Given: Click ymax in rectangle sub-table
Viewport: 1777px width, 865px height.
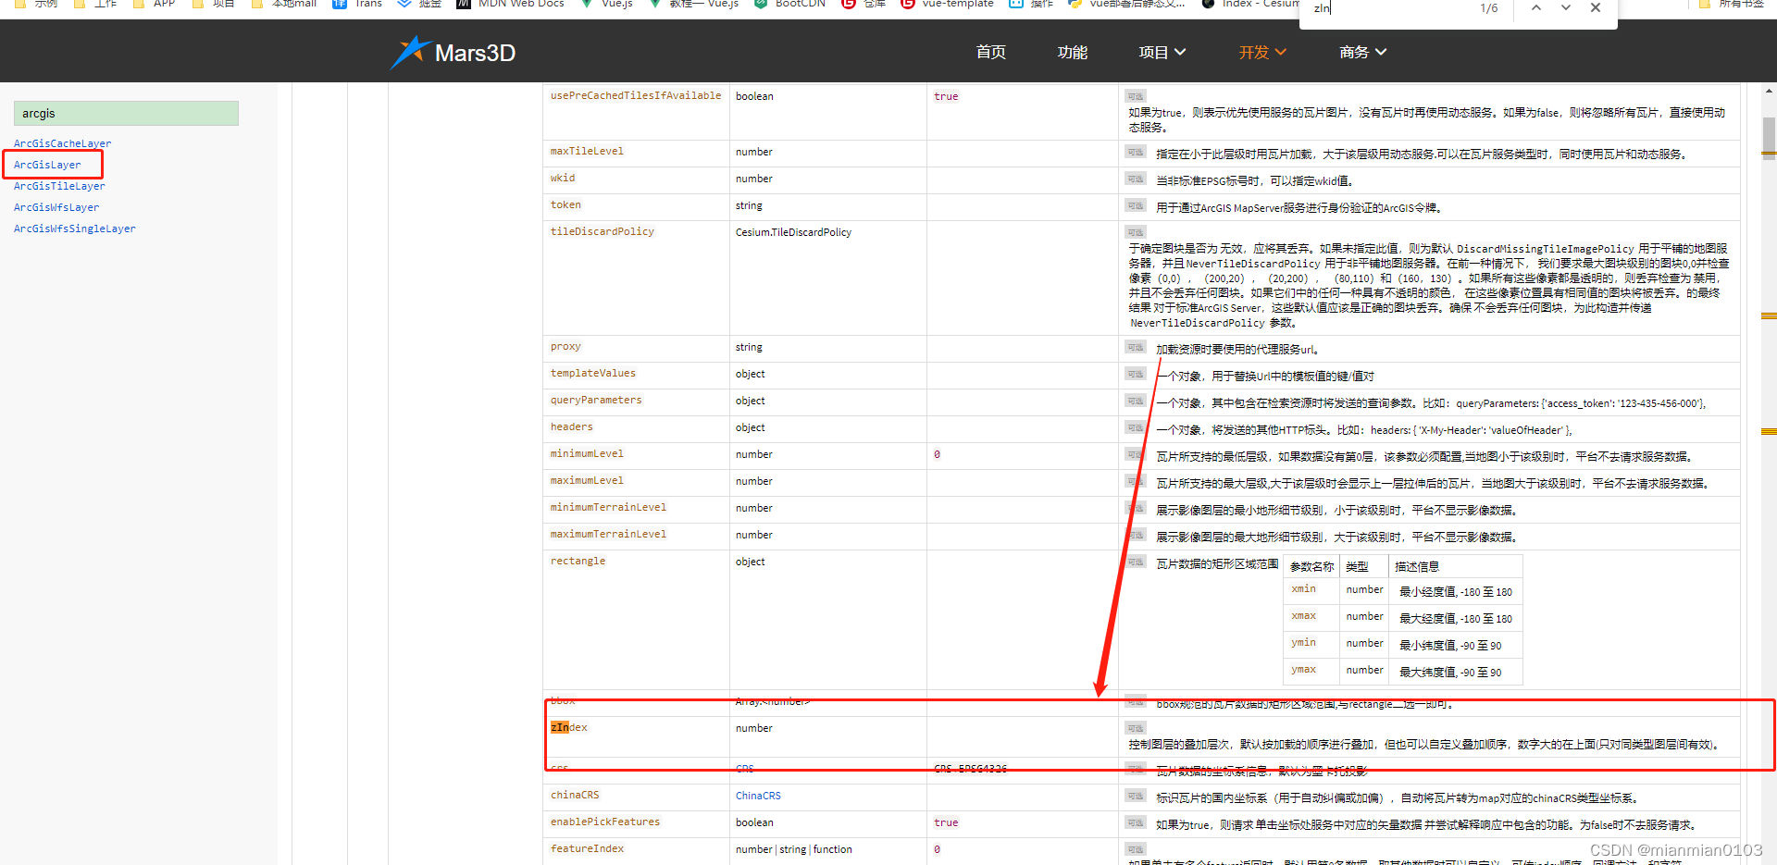Looking at the screenshot, I should point(1303,669).
